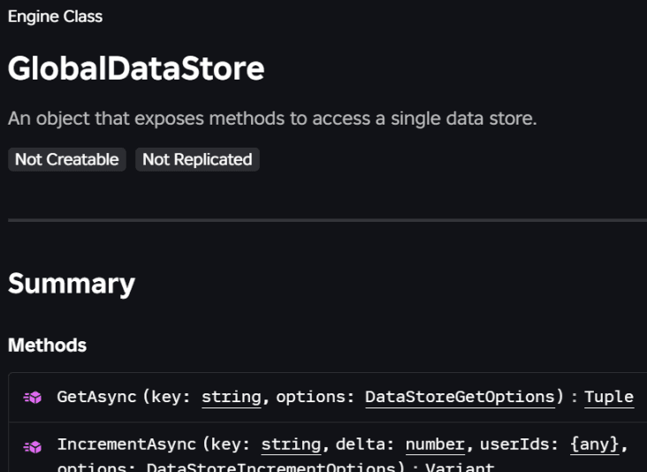Open the number type link for delta
This screenshot has height=472, width=647.
(436, 445)
